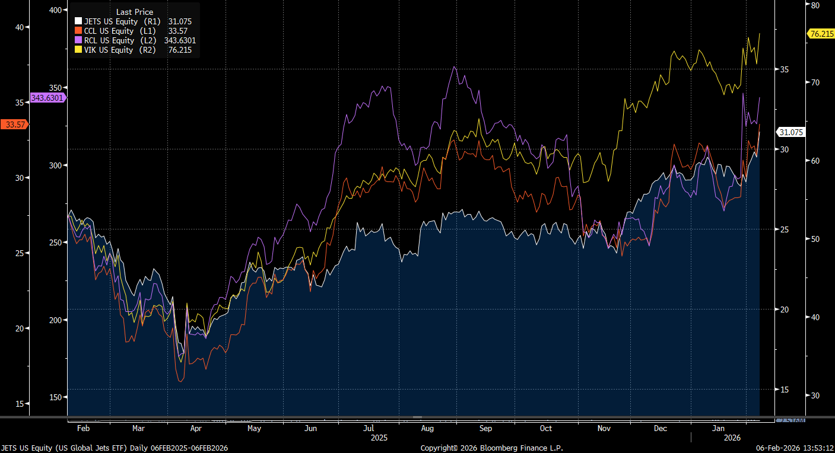
Task: Click the yellow 76.215 VIK price tag
Action: [x=821, y=34]
